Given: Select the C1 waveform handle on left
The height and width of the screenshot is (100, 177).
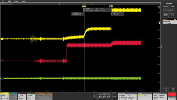Looking at the screenshot, I should [x=2, y=39].
